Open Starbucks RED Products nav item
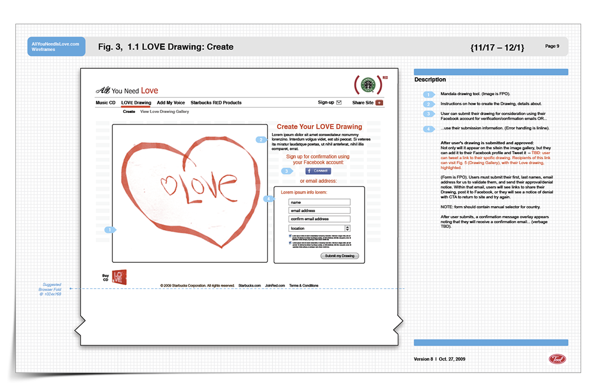596x389 pixels. [x=216, y=102]
